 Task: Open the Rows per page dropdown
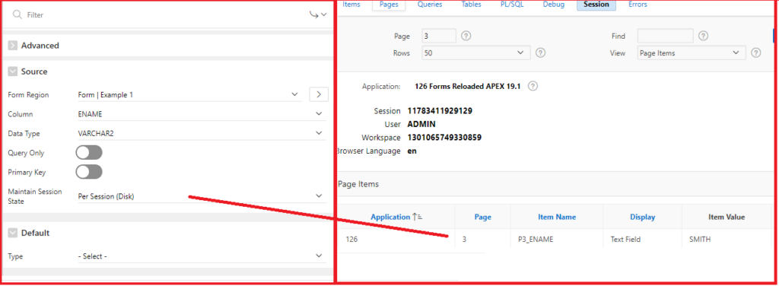point(476,52)
